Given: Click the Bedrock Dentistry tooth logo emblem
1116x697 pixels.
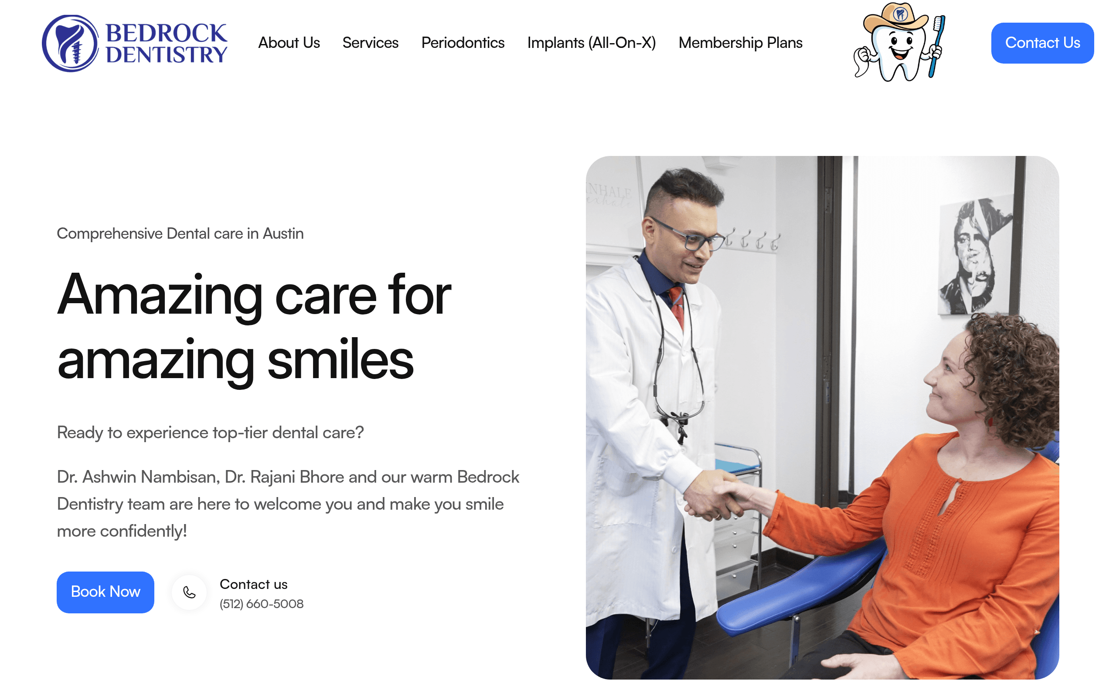Looking at the screenshot, I should [x=70, y=43].
